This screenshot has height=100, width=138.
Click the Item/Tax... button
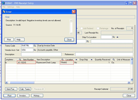(x=11, y=89)
